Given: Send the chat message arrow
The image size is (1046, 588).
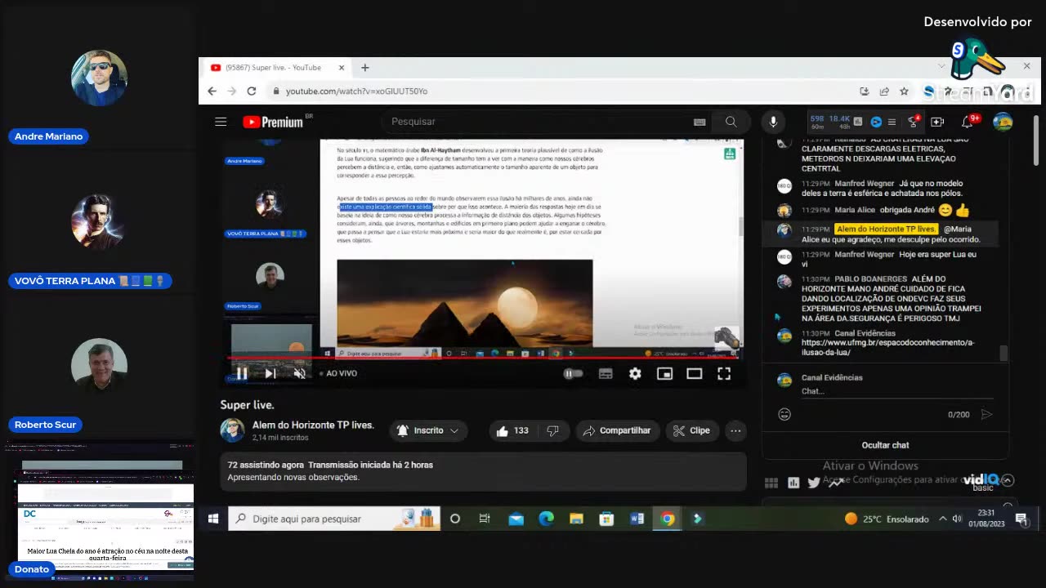Looking at the screenshot, I should (x=986, y=414).
